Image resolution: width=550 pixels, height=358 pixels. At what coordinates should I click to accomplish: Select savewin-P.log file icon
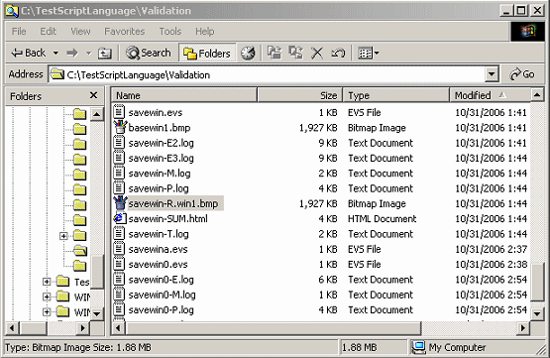[119, 188]
